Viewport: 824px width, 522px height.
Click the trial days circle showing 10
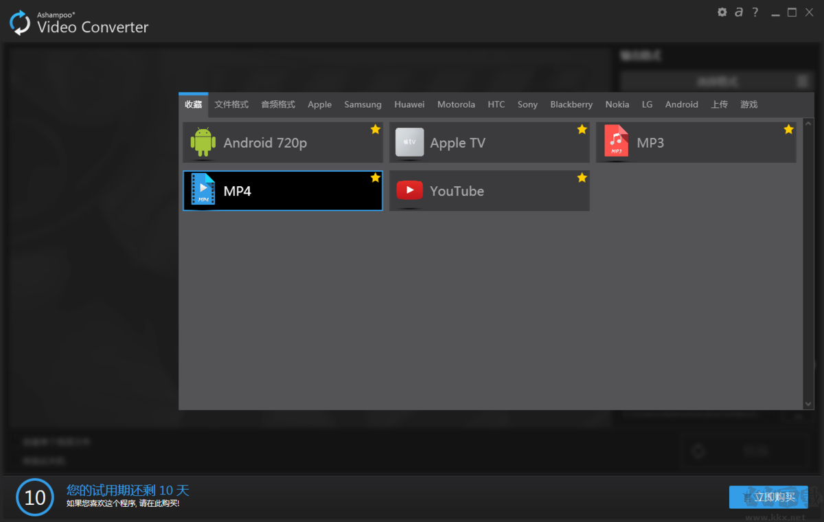34,497
